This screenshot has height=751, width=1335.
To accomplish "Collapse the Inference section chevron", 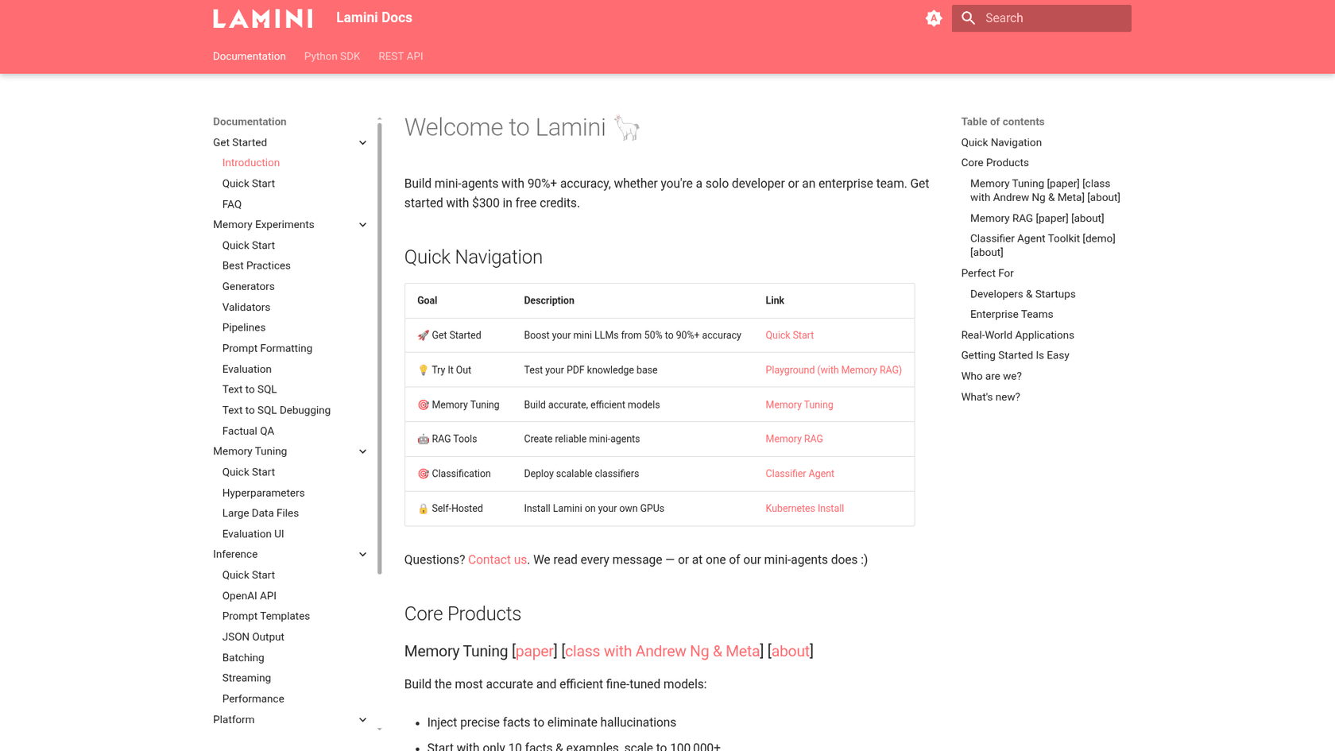I will click(362, 555).
